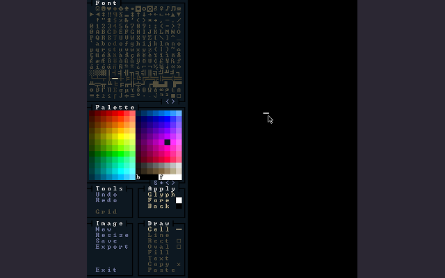Pick the ampersand glyph
The height and width of the screenshot is (278, 445).
[127, 20]
